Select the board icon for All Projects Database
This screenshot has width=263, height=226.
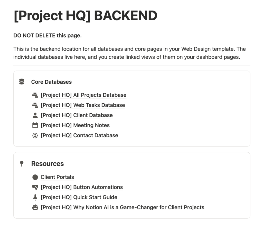coord(35,95)
